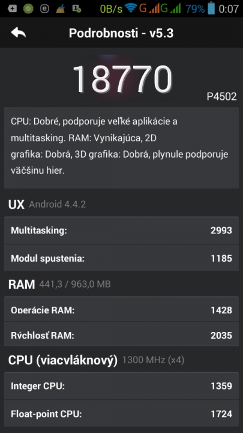
Task: Select the Integer CPU row
Action: click(121, 385)
